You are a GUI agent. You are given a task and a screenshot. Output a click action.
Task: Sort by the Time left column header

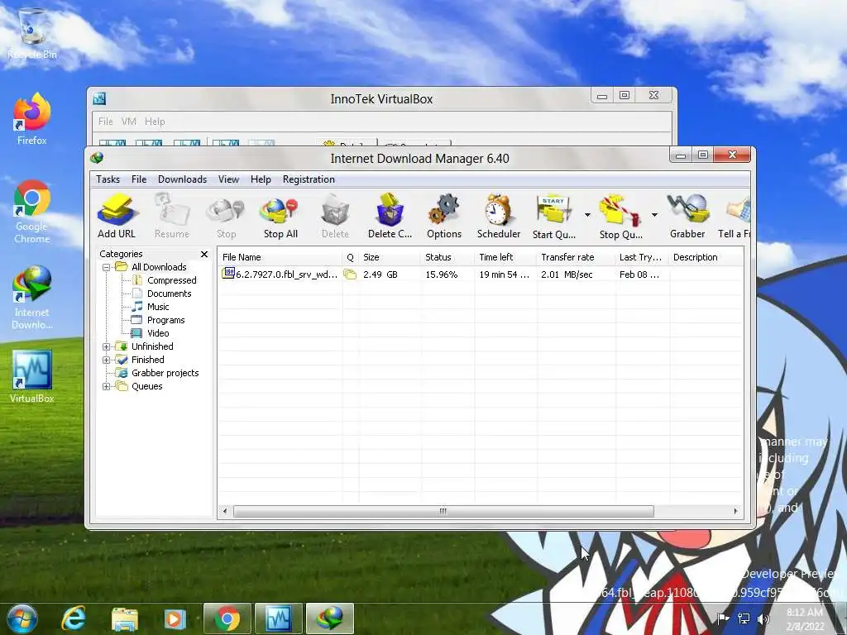tap(506, 257)
